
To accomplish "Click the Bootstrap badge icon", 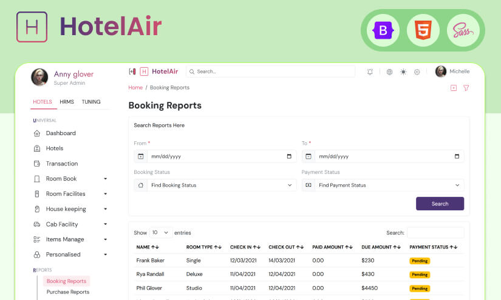I will (383, 30).
